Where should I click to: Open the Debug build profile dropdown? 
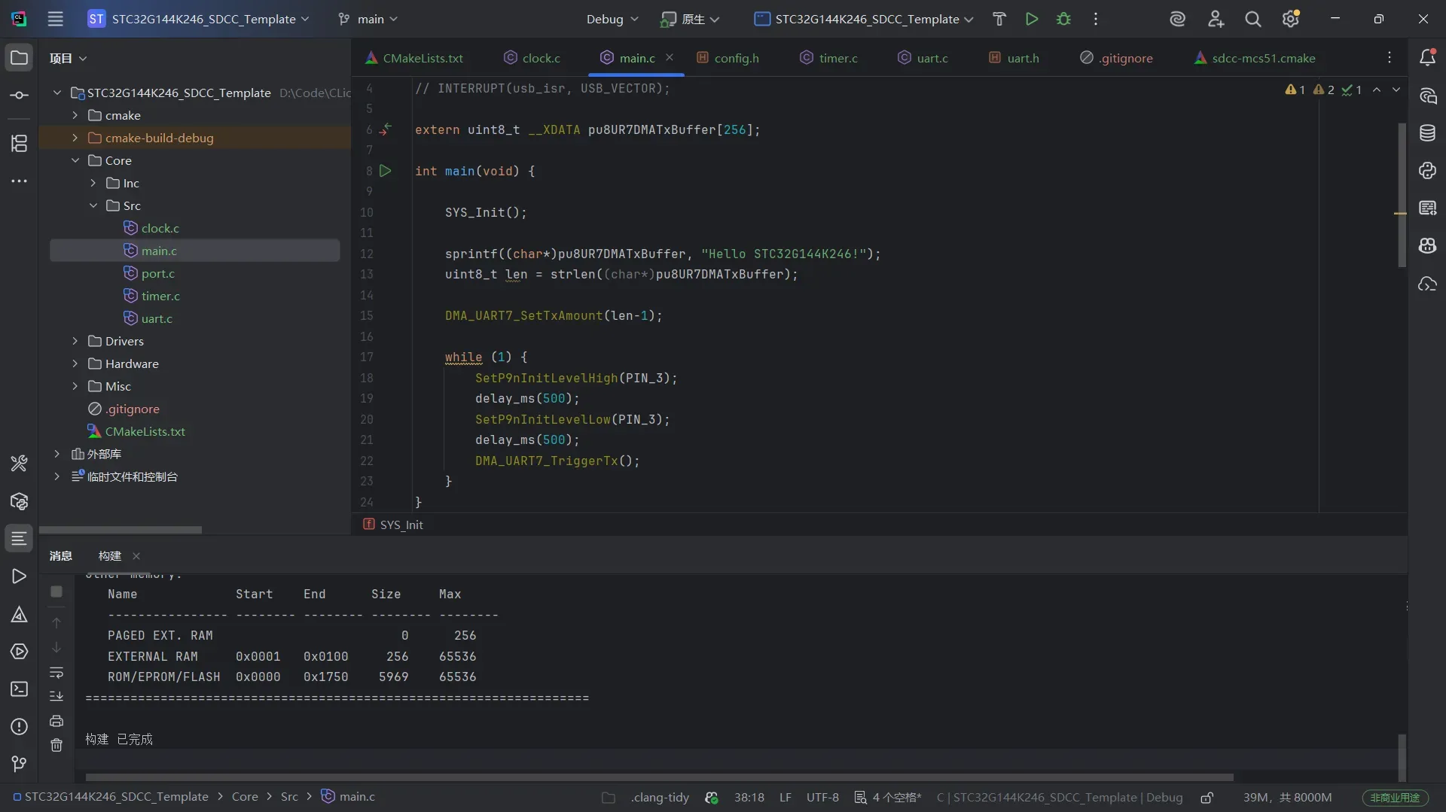click(612, 19)
